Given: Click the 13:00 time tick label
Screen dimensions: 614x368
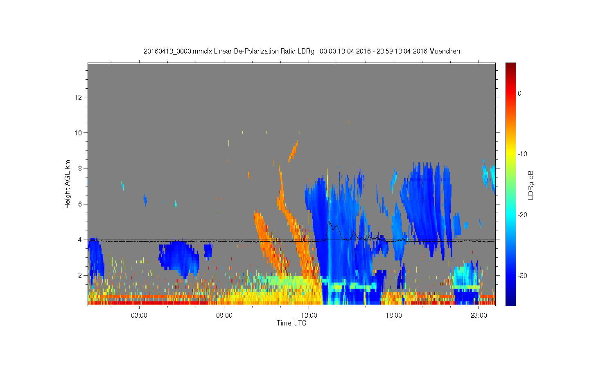Looking at the screenshot, I should pyautogui.click(x=309, y=316).
